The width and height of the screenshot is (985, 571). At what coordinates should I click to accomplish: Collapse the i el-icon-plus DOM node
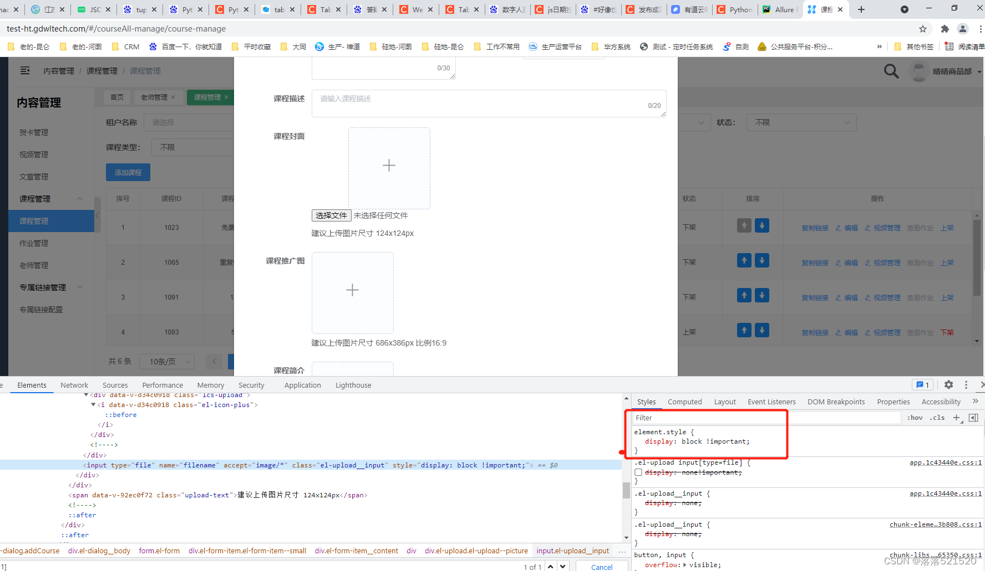(x=93, y=405)
